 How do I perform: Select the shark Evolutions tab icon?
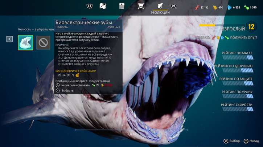160,6
